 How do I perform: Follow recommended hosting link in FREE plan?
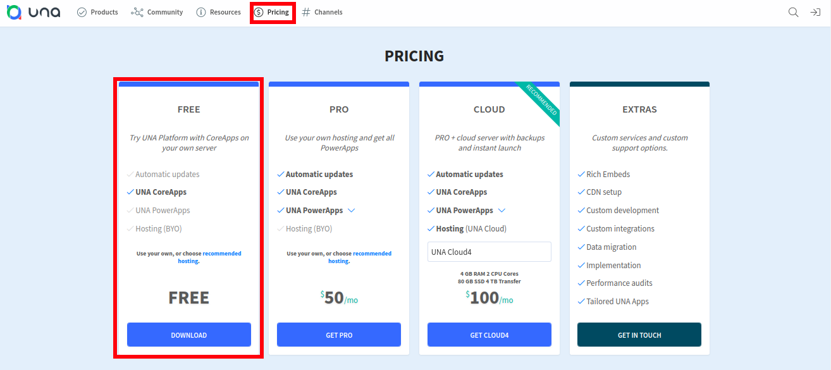[x=221, y=254]
